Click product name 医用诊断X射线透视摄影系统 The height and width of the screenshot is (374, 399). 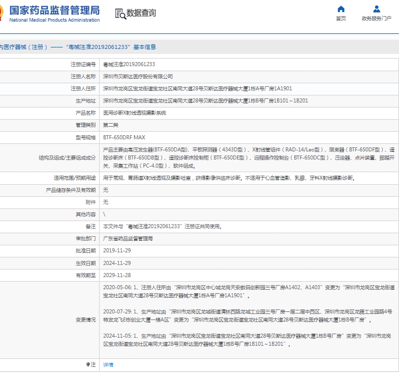pyautogui.click(x=135, y=113)
